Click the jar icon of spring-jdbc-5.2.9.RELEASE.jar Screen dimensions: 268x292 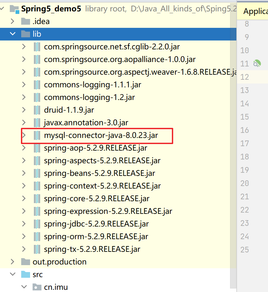tap(37, 224)
